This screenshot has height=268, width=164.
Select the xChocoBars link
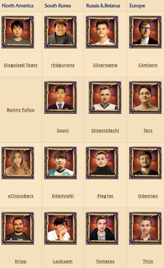click(21, 196)
